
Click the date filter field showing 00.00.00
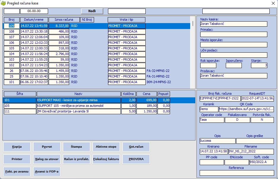pos(34,11)
